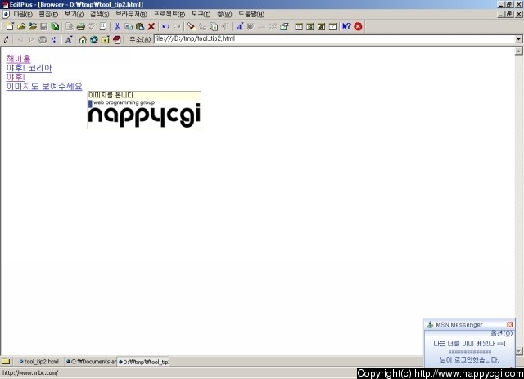Image resolution: width=524 pixels, height=379 pixels.
Task: Click the red X Delete icon
Action: click(x=151, y=27)
